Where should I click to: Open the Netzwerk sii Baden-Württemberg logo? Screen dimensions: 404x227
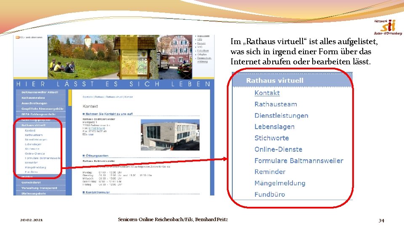pyautogui.click(x=388, y=27)
